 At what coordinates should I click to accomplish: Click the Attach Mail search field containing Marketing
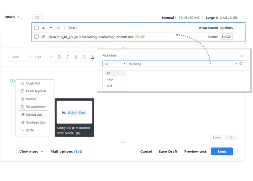tap(181, 64)
